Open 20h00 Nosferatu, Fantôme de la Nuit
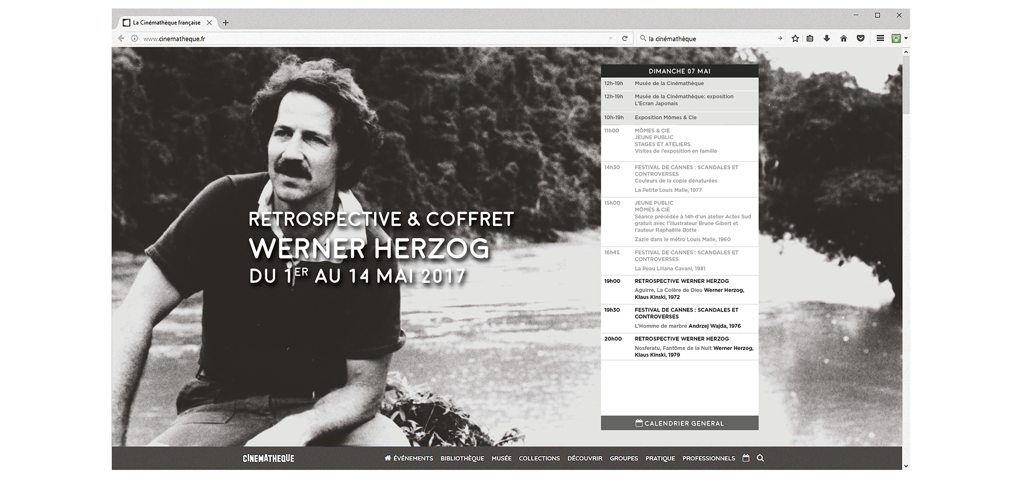 680,347
